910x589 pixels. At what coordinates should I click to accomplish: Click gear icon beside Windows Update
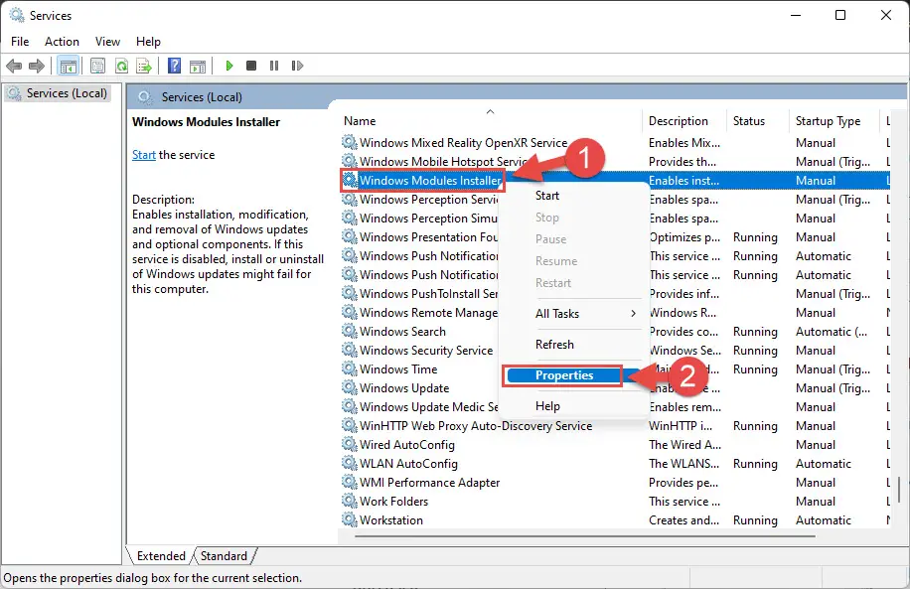(x=350, y=387)
